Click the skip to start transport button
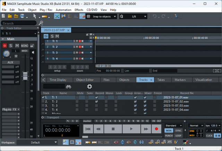This screenshot has height=151, width=222. tap(88, 129)
